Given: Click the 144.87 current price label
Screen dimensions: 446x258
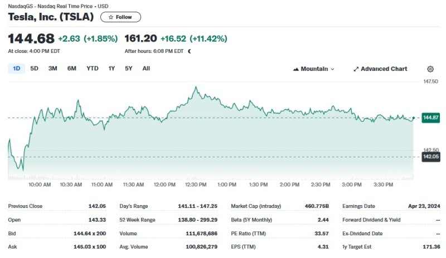Looking at the screenshot, I should pos(431,118).
